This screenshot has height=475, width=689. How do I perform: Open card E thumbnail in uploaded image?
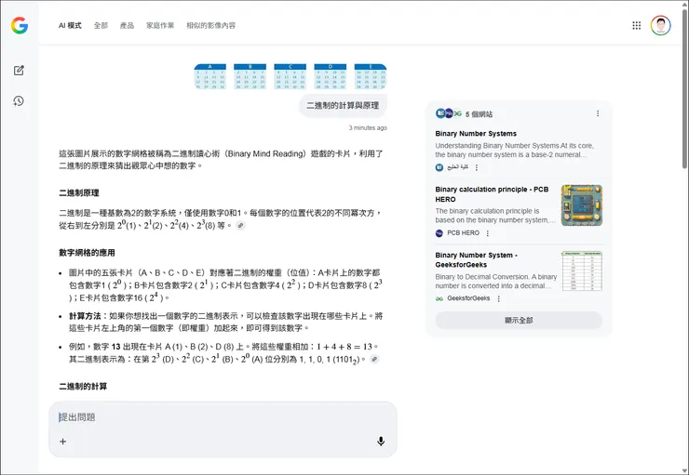click(x=371, y=76)
